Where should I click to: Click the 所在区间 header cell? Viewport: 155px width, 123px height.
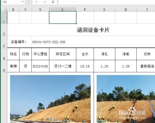63,54
